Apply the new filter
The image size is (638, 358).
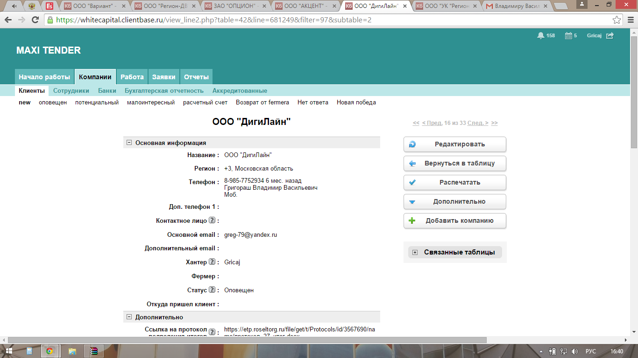coord(25,102)
